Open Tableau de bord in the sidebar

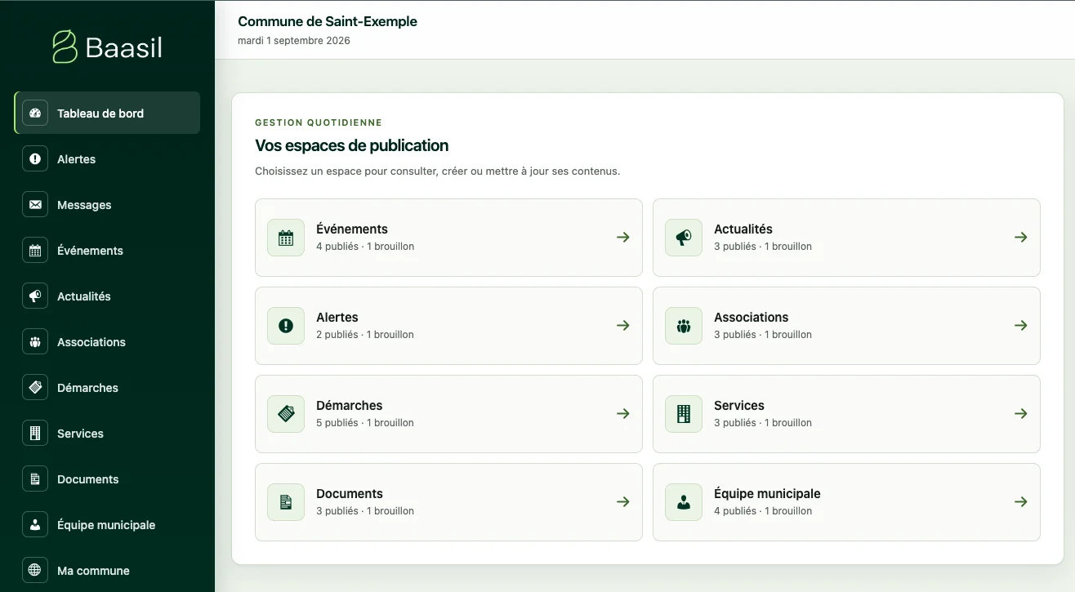(107, 113)
